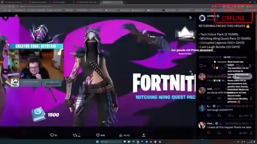The image size is (257, 144).
Task: Click the share icon under the image
Action: [144, 135]
